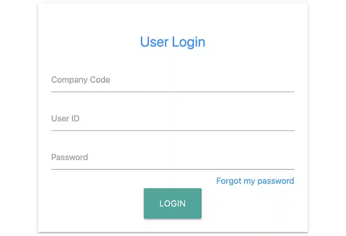Click the underline below User ID
This screenshot has width=346, height=236.
pyautogui.click(x=172, y=131)
